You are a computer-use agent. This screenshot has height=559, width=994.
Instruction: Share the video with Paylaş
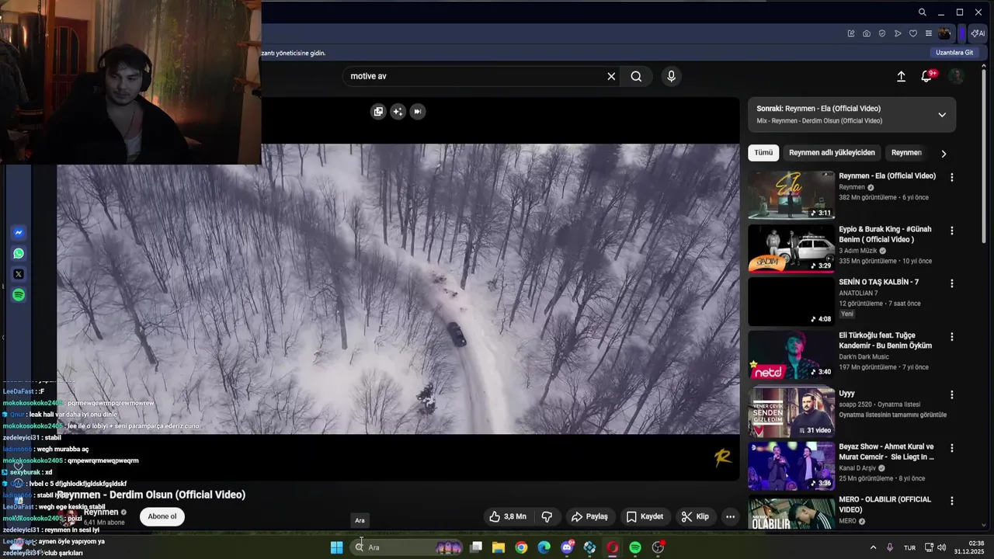(x=589, y=516)
